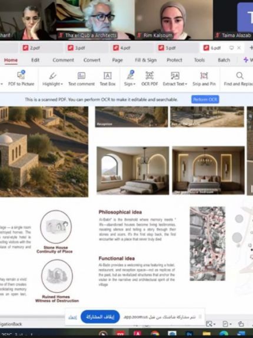Click the horizontal scrollbar above the status bar
This screenshot has width=253, height=338.
pos(32,317)
